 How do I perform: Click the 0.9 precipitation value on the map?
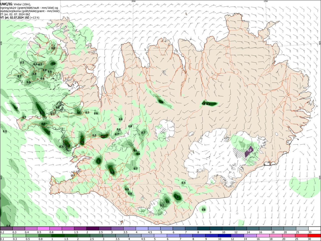(x=127, y=190)
